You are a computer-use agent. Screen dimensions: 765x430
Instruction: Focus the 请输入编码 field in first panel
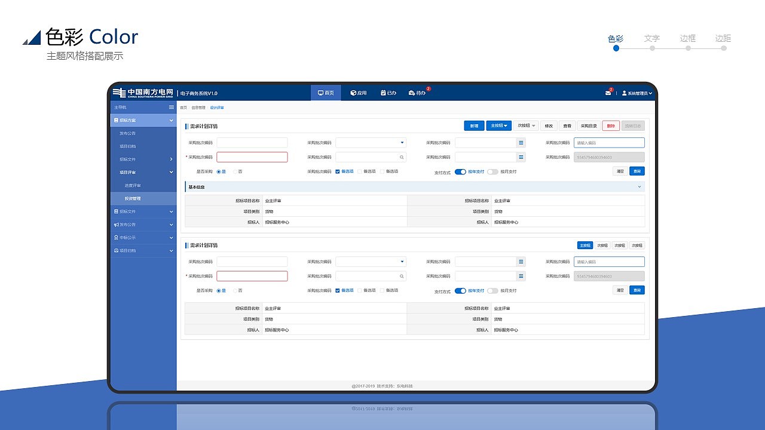609,143
